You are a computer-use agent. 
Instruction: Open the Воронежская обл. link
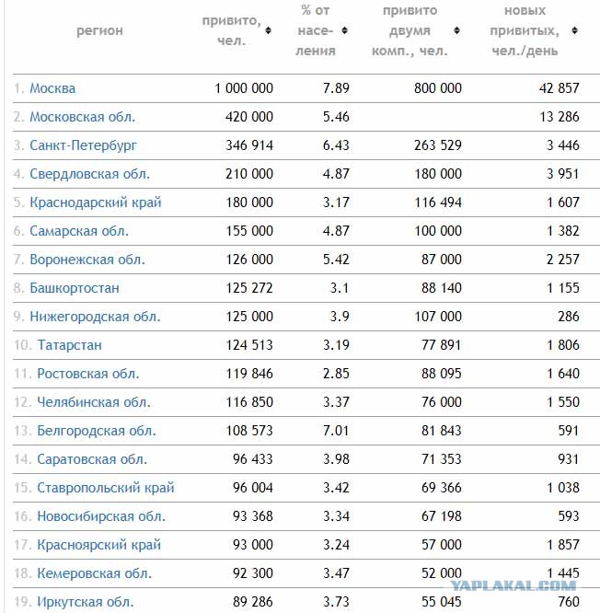[87, 260]
